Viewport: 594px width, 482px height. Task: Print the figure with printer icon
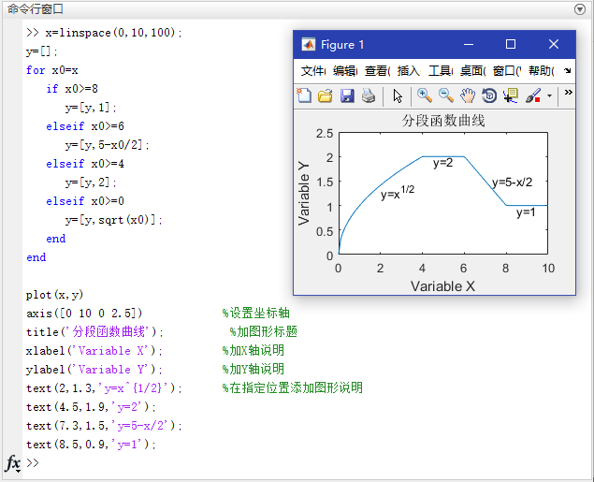coord(369,95)
